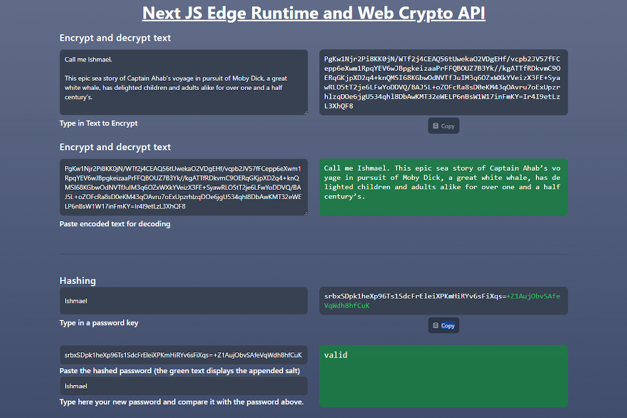
Task: Click the green valid result box
Action: coord(444,376)
